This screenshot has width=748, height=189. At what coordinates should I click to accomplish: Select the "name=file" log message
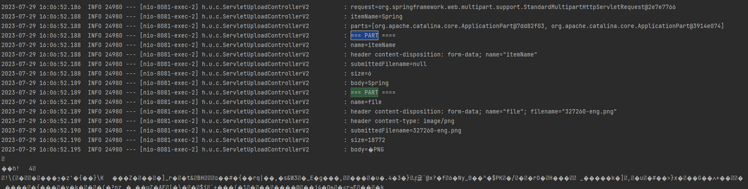(366, 102)
